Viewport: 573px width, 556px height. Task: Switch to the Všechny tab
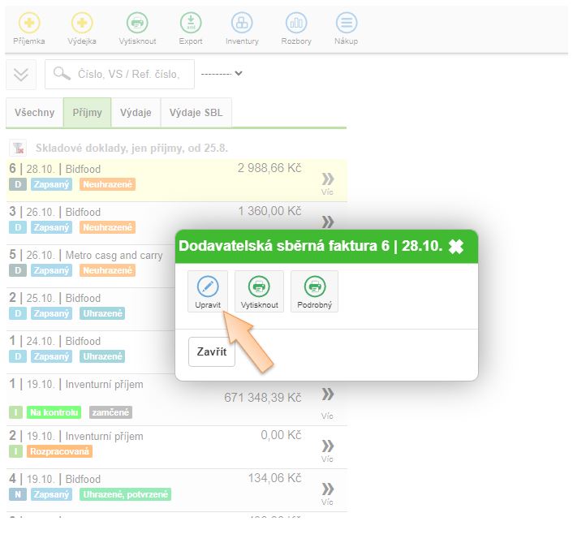(34, 113)
